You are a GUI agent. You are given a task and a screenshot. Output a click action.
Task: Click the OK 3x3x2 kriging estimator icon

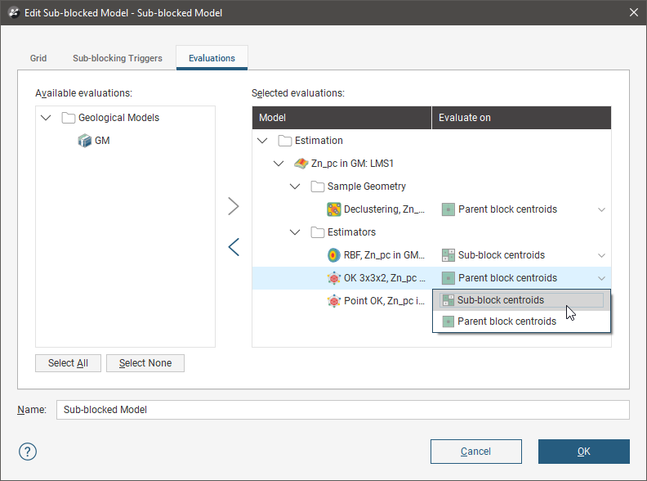333,278
